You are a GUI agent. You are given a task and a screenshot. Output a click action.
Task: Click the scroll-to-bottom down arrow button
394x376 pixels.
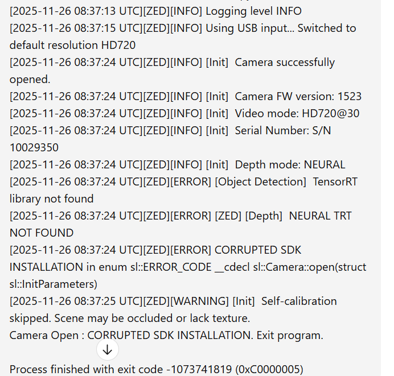click(x=108, y=350)
